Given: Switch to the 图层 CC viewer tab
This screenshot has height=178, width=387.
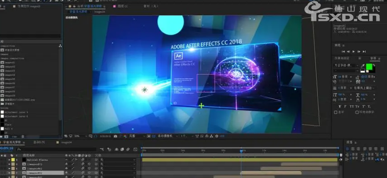Looking at the screenshot, I should tap(123, 6).
